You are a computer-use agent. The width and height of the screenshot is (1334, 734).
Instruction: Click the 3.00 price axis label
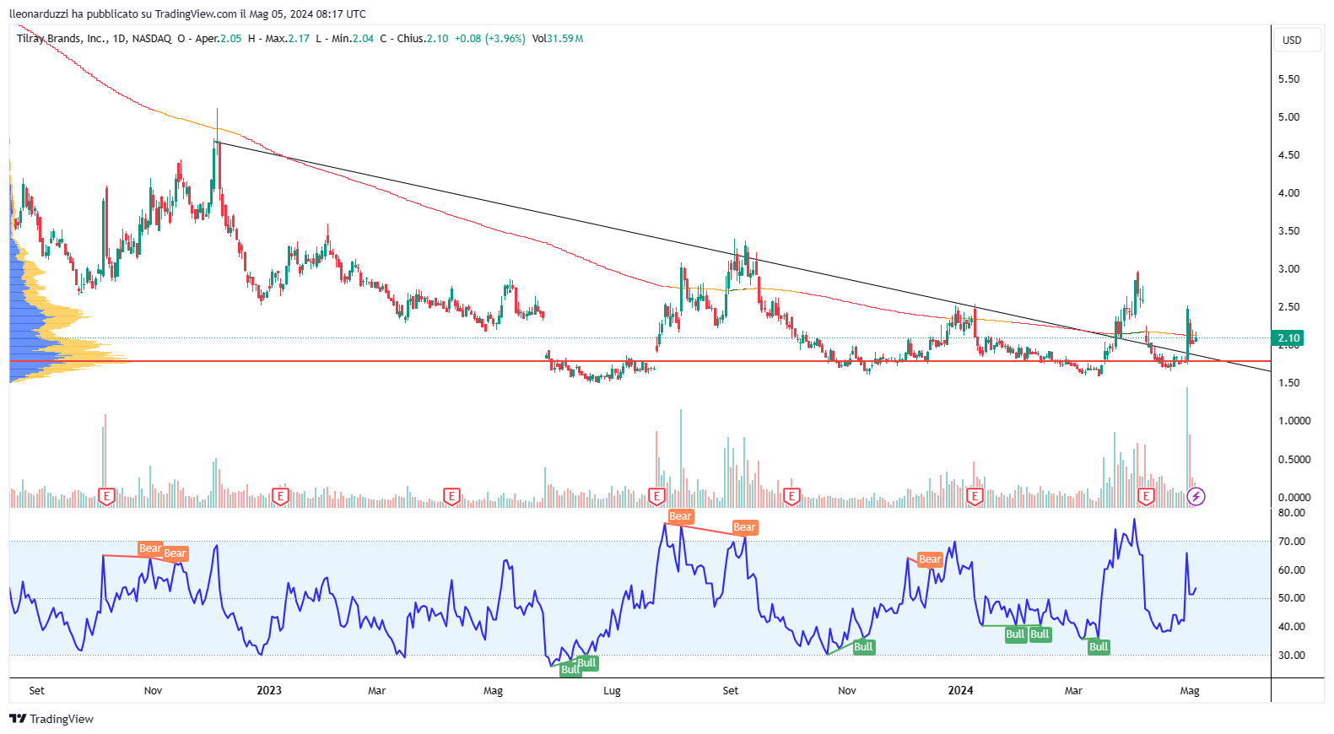pyautogui.click(x=1288, y=269)
